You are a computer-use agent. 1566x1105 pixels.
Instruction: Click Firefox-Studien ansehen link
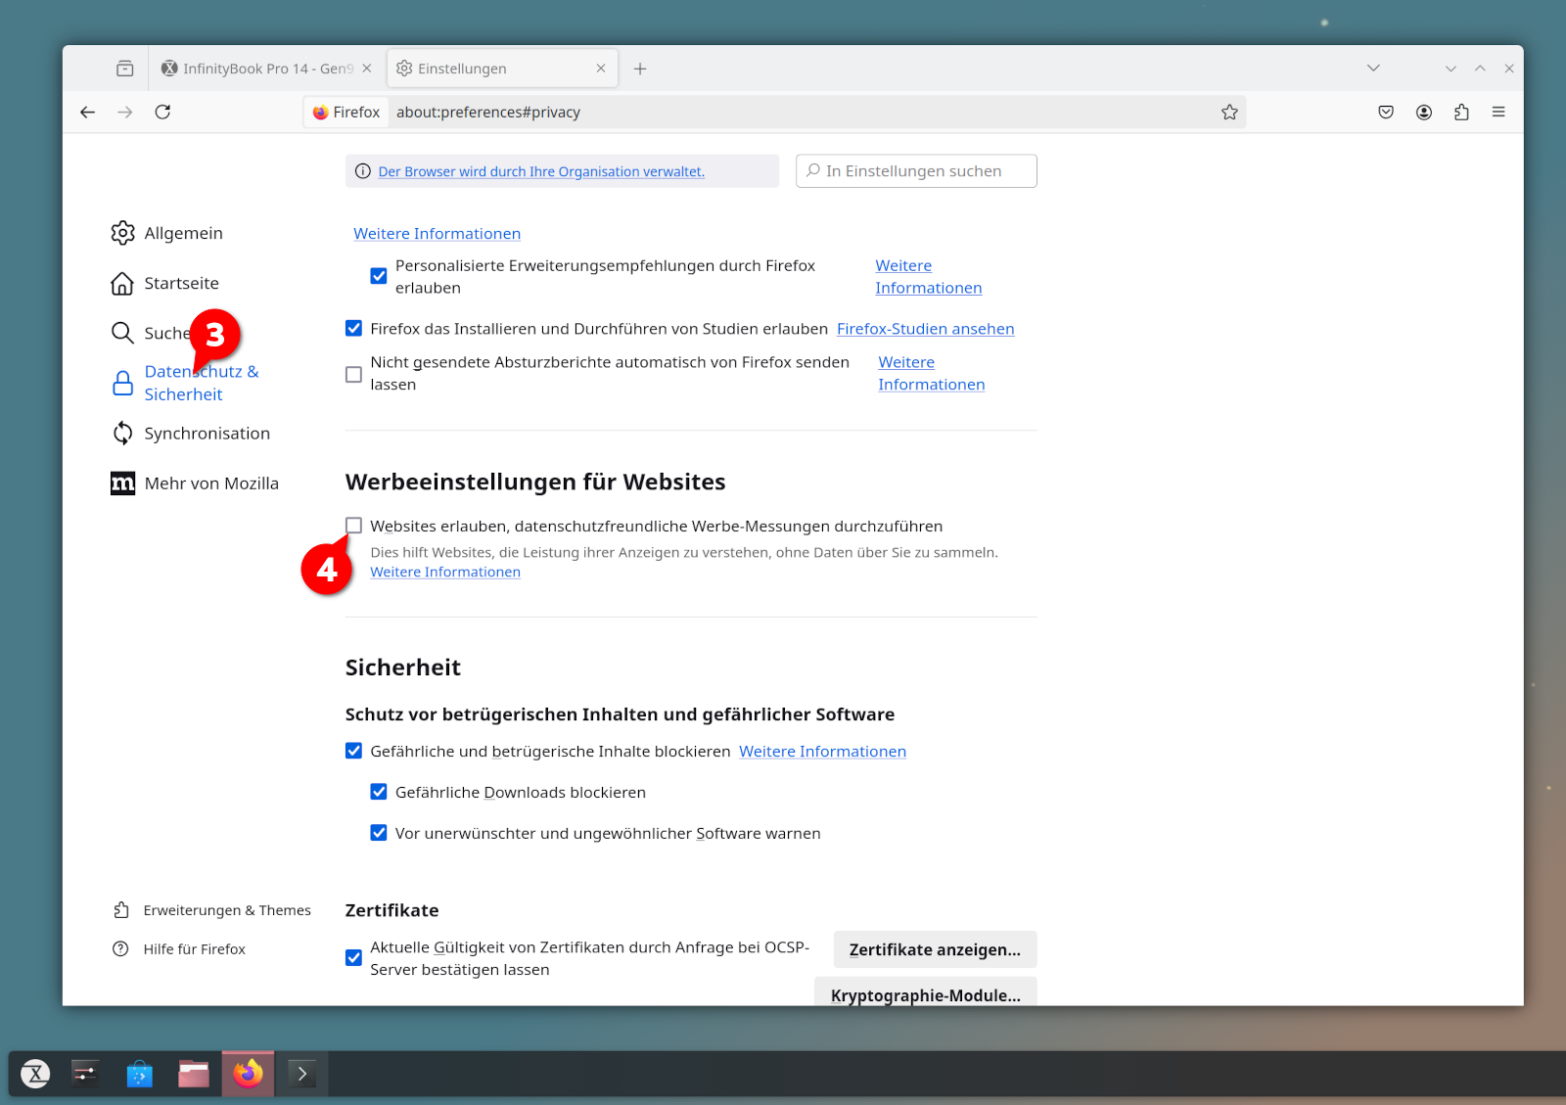point(925,329)
